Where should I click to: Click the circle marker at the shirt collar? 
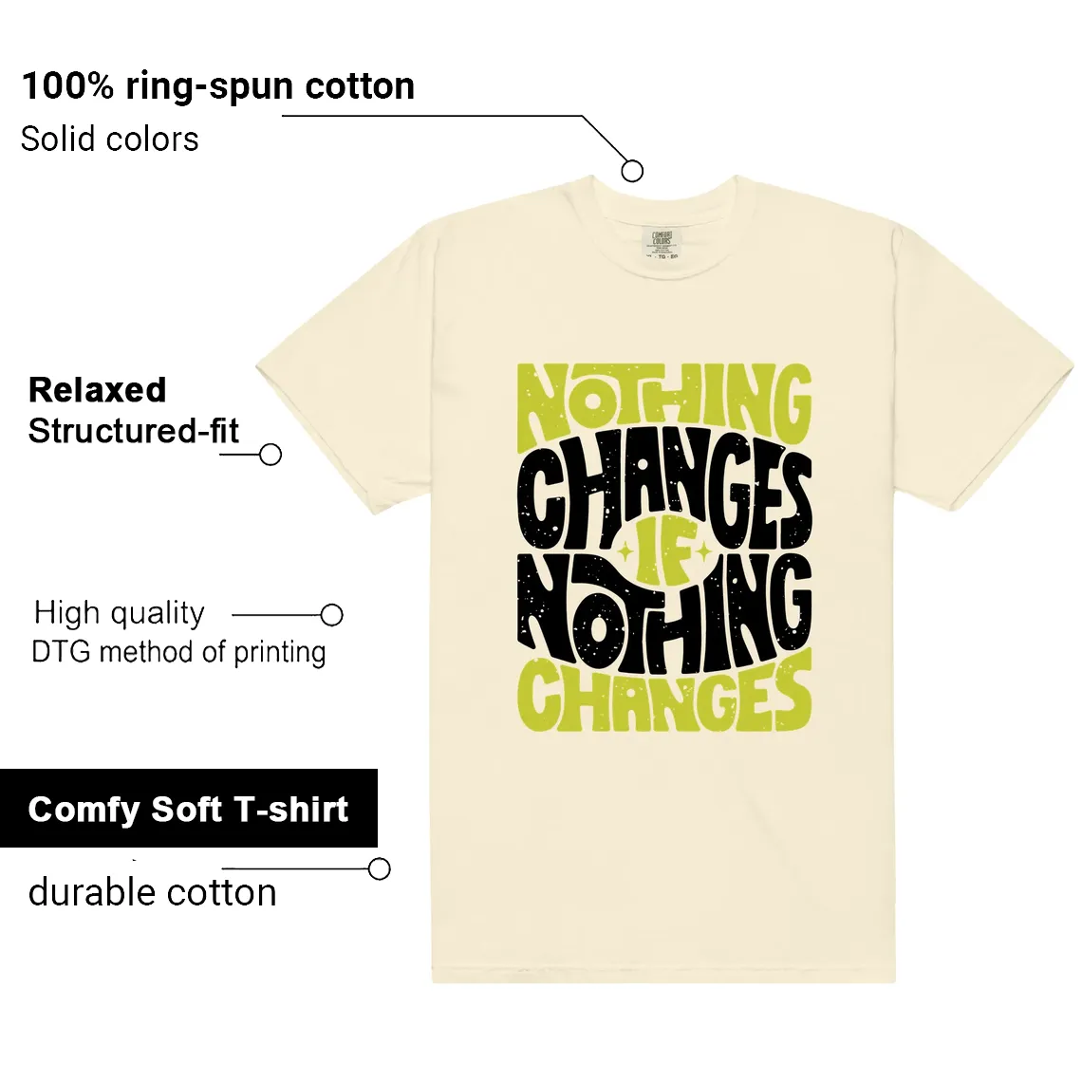[x=631, y=171]
